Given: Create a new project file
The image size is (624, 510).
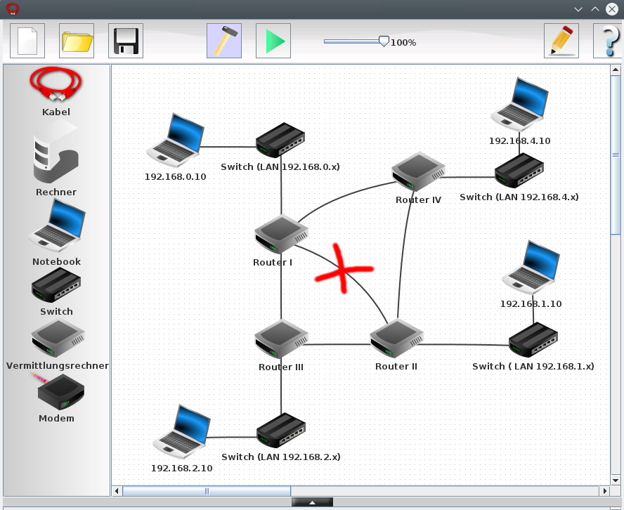Looking at the screenshot, I should click(27, 41).
